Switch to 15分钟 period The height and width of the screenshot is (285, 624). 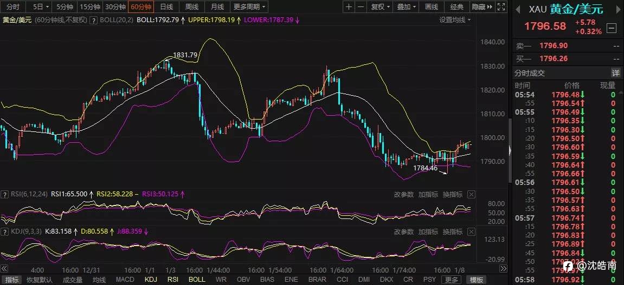point(90,6)
